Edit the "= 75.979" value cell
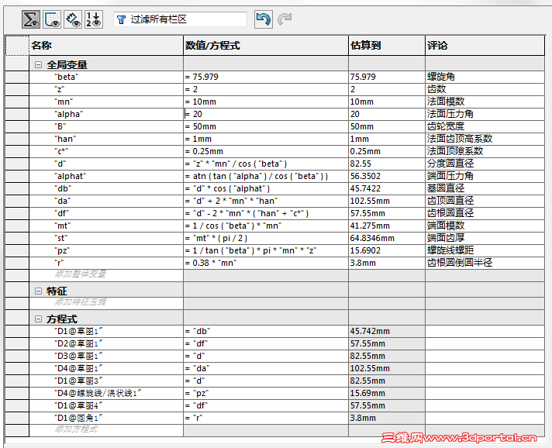Screen dimensions: 552x448 [x=266, y=77]
